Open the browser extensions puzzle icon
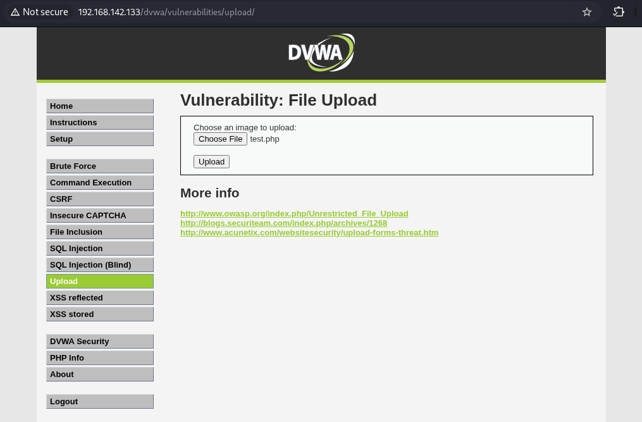 tap(618, 12)
